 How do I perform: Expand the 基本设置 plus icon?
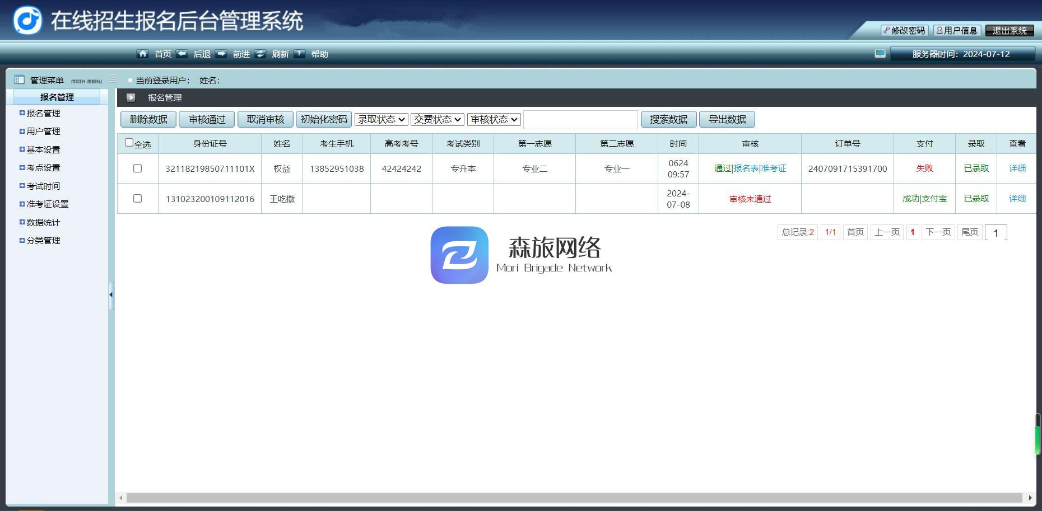(x=22, y=149)
